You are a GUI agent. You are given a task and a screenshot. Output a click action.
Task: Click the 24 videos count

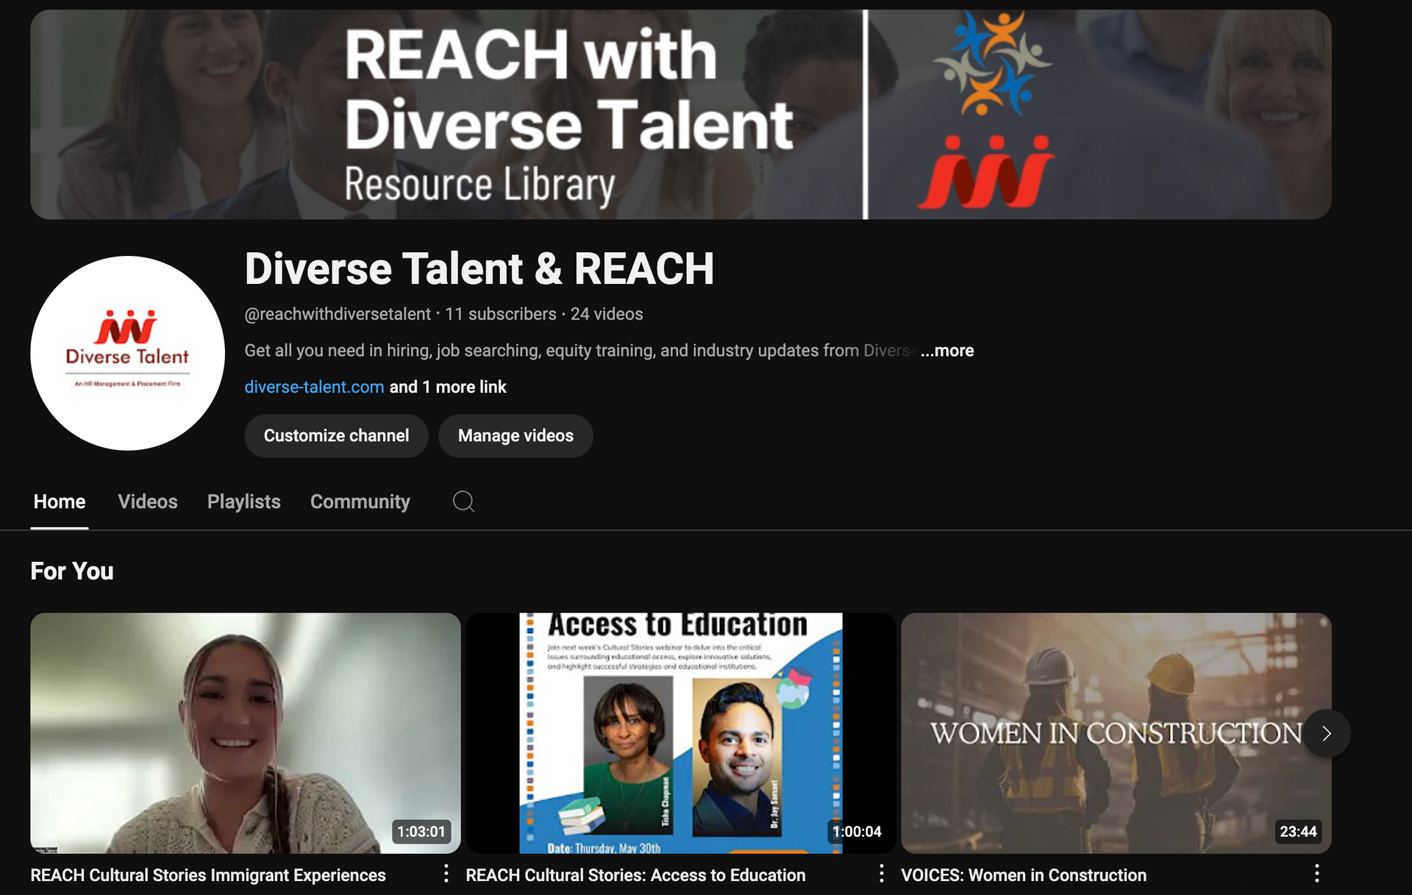607,314
